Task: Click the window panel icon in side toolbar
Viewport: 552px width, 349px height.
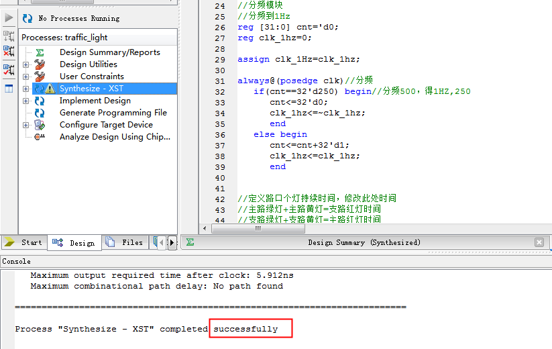Action: [x=9, y=89]
